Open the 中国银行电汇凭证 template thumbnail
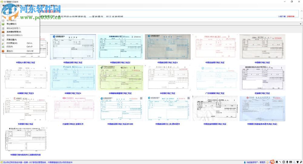The width and height of the screenshot is (303, 164). [262, 47]
